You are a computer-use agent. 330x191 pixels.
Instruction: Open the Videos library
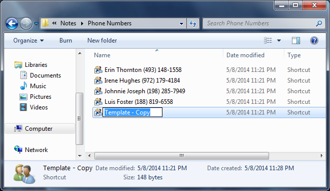[39, 107]
